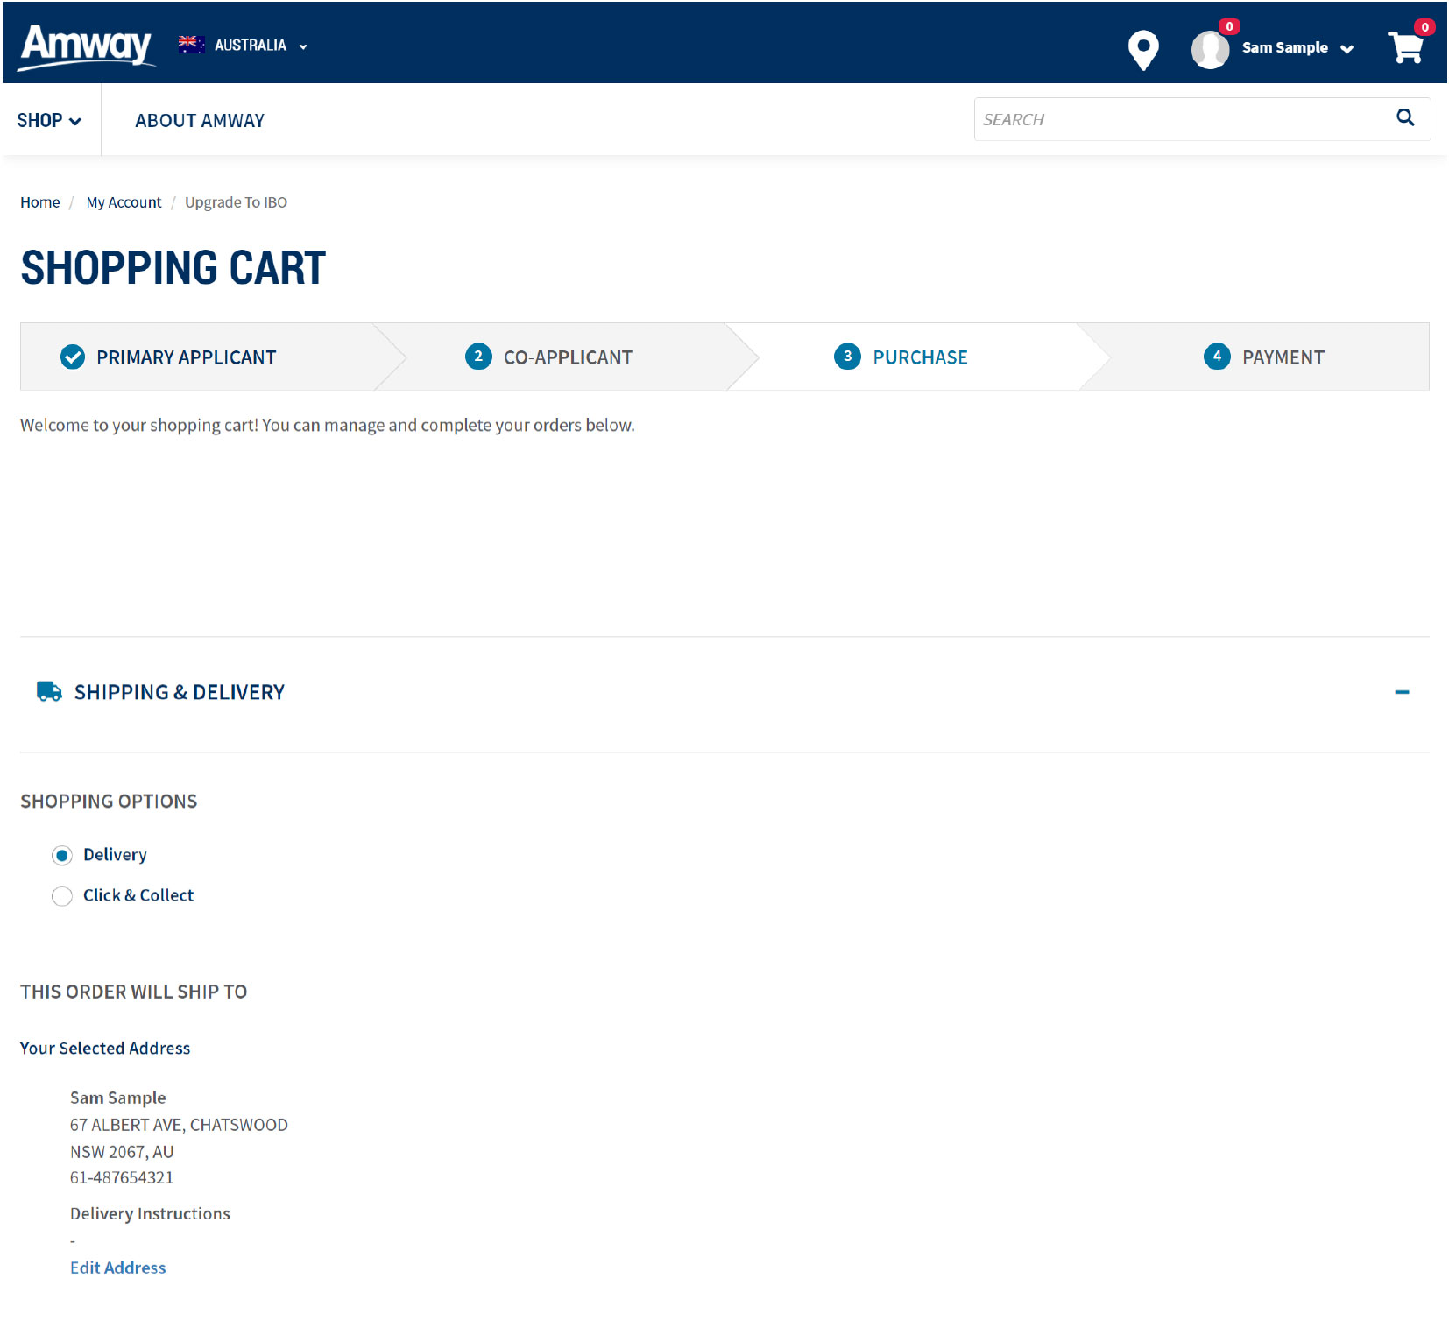Click the user profile avatar icon
Screen dimensions: 1449x1328
[x=1210, y=50]
